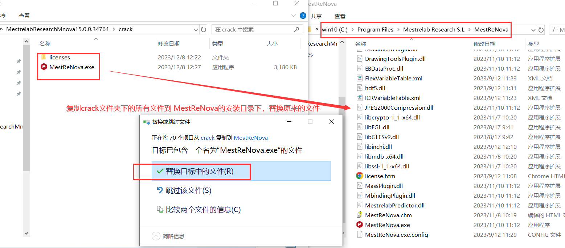Image resolution: width=565 pixels, height=248 pixels.
Task: Sort crack window by 名称 column
Action: [45, 43]
